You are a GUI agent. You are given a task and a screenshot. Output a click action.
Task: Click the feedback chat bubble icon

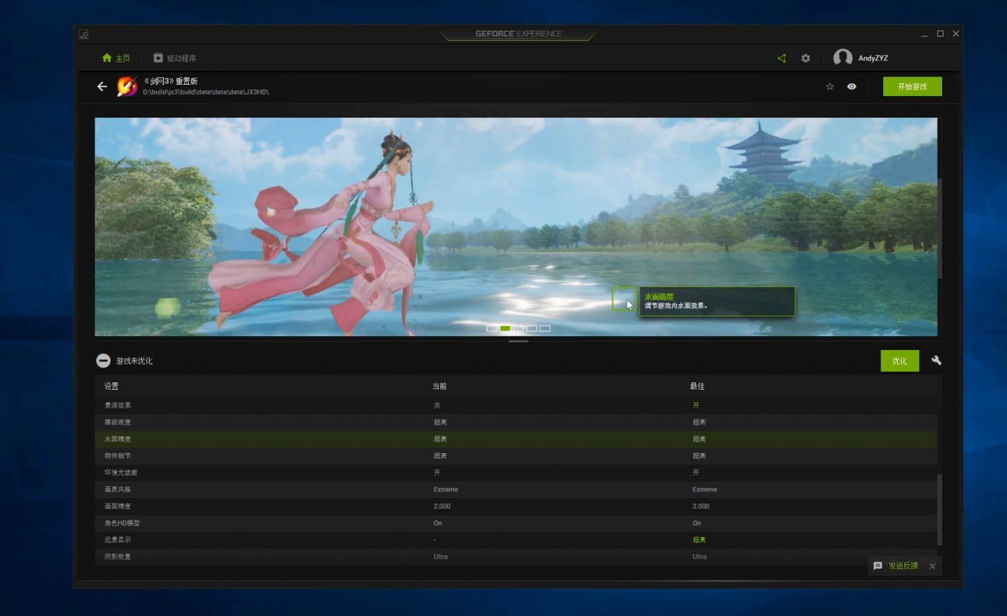(878, 566)
